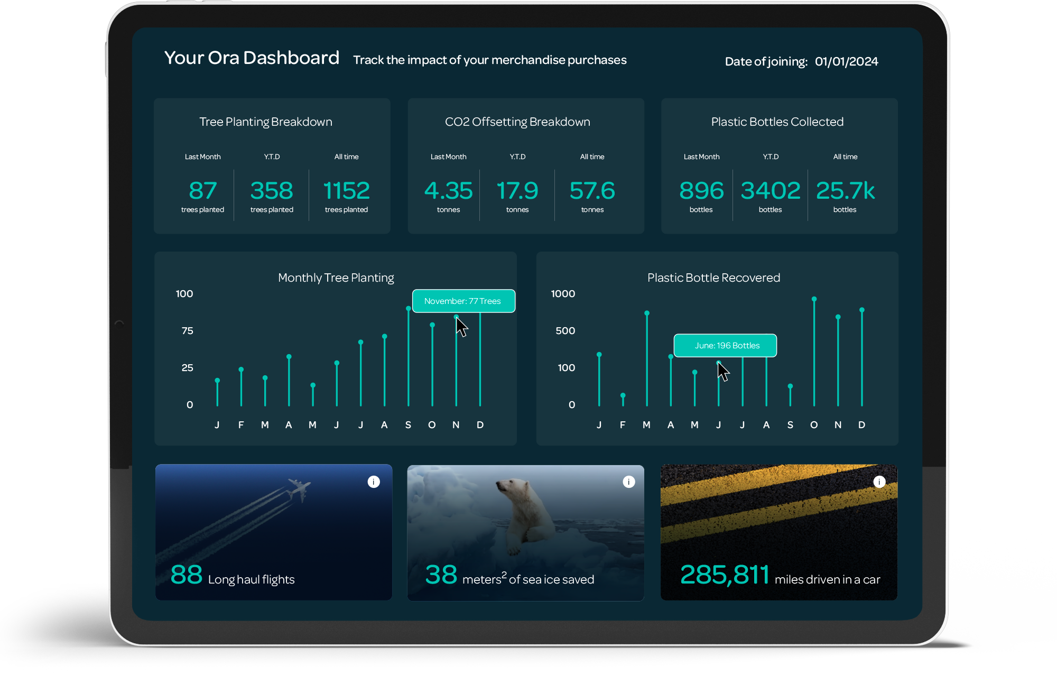
Task: Click October peak point in Plastic Bottle Recovered
Action: (814, 299)
